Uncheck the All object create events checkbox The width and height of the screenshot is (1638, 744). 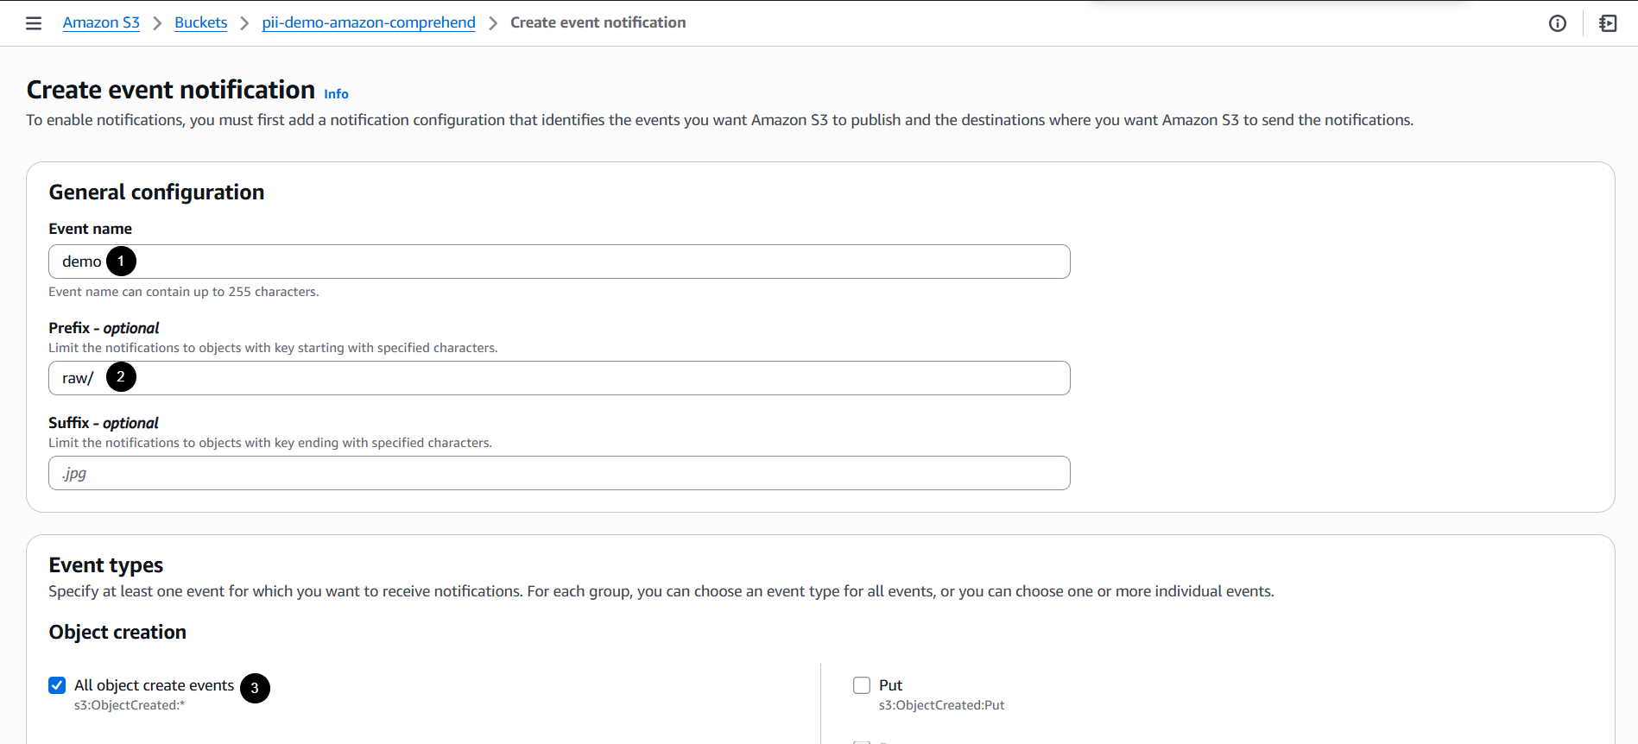click(57, 684)
